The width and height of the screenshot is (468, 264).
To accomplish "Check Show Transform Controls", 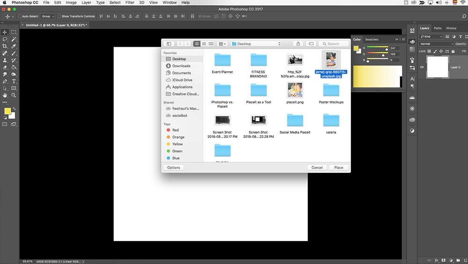I will click(59, 16).
